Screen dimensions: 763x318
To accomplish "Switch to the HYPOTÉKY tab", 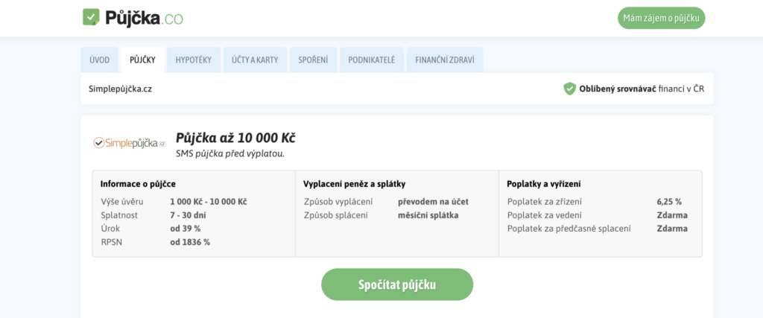I will pos(194,60).
